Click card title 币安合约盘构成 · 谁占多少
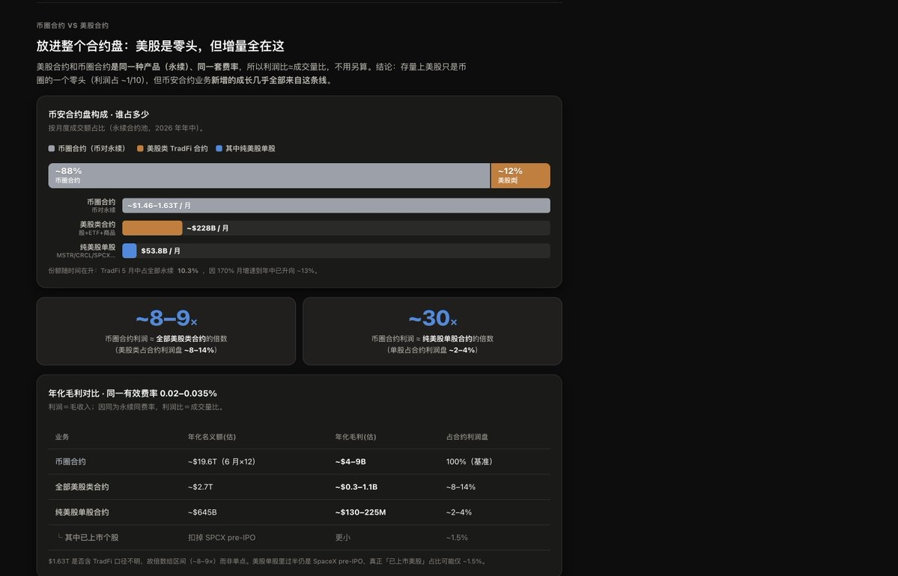This screenshot has width=898, height=576. tap(99, 114)
